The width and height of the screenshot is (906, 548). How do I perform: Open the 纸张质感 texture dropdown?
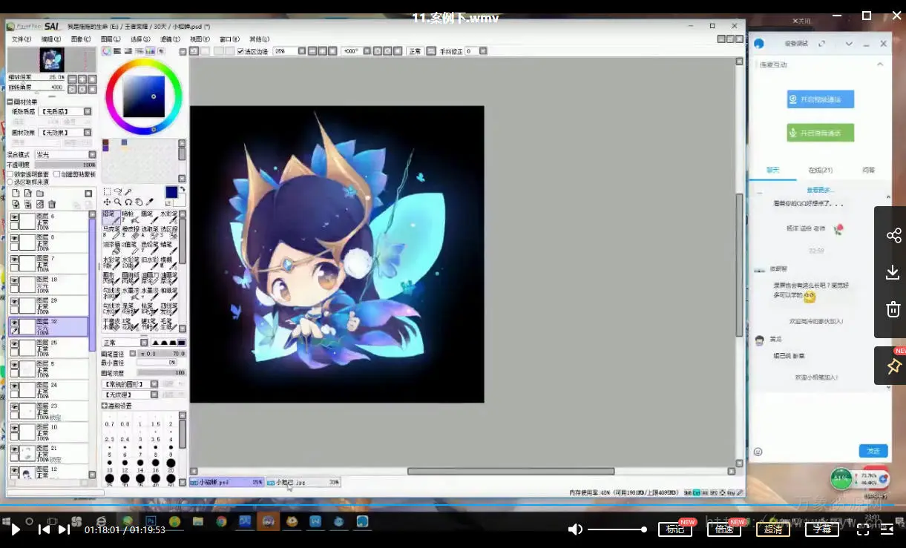click(x=63, y=111)
